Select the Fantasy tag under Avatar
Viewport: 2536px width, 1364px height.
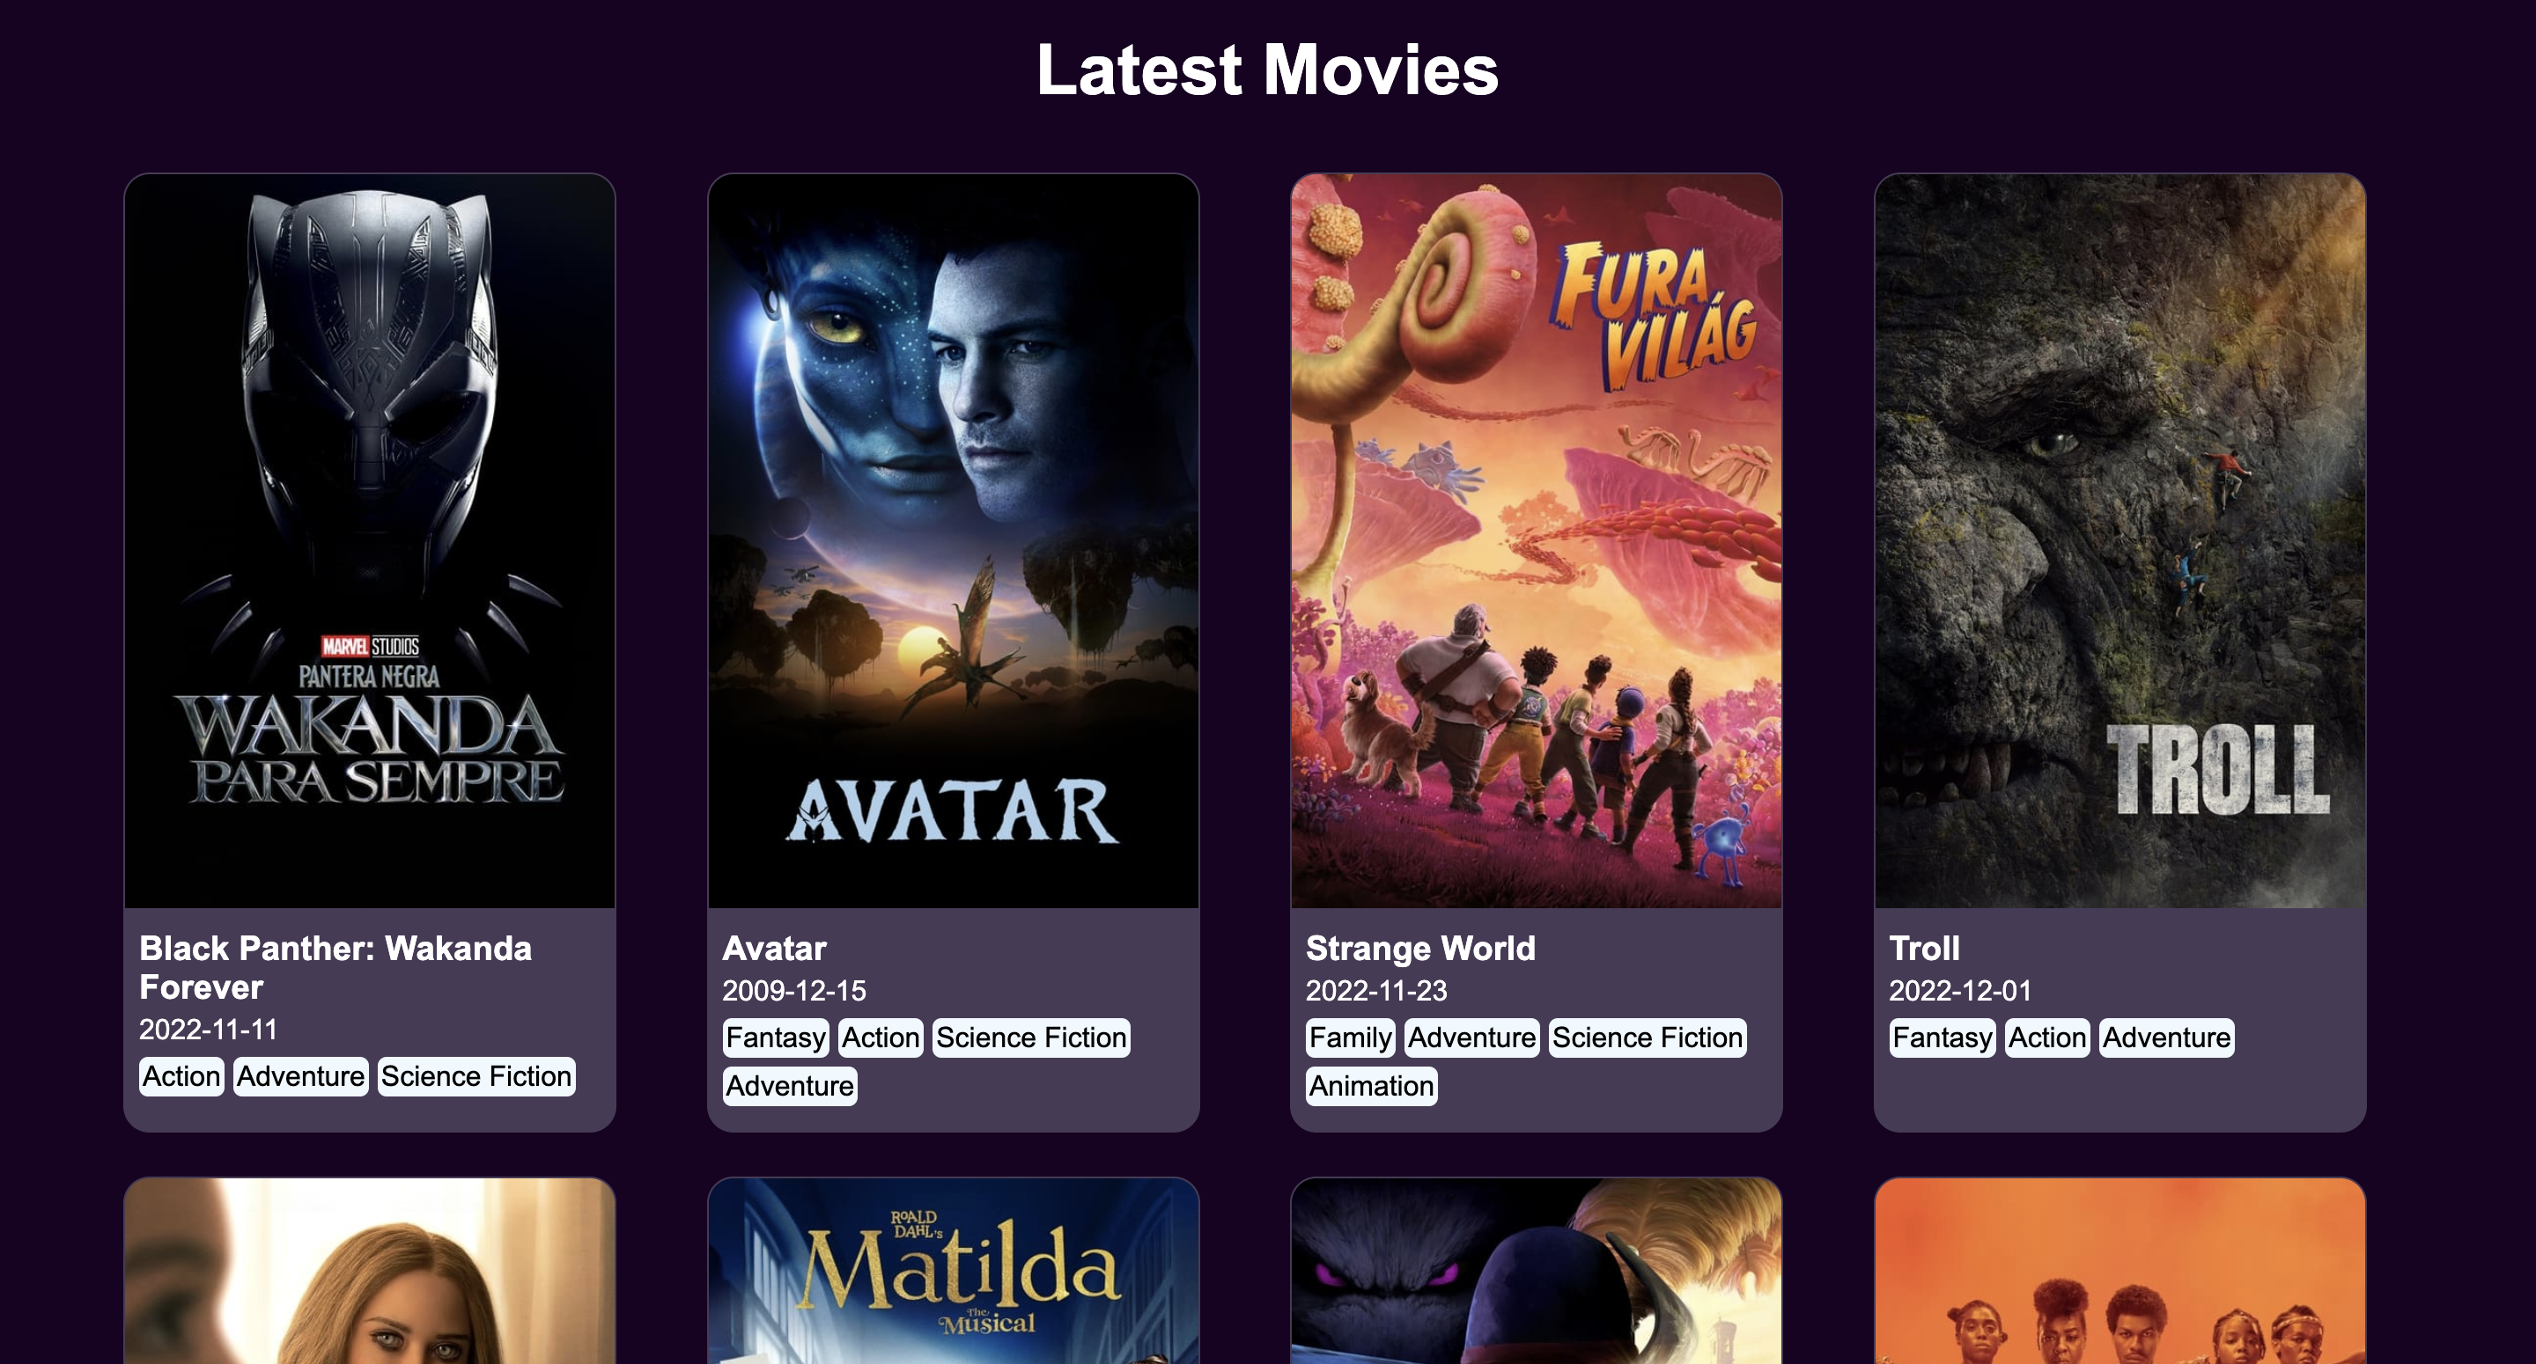[776, 1038]
